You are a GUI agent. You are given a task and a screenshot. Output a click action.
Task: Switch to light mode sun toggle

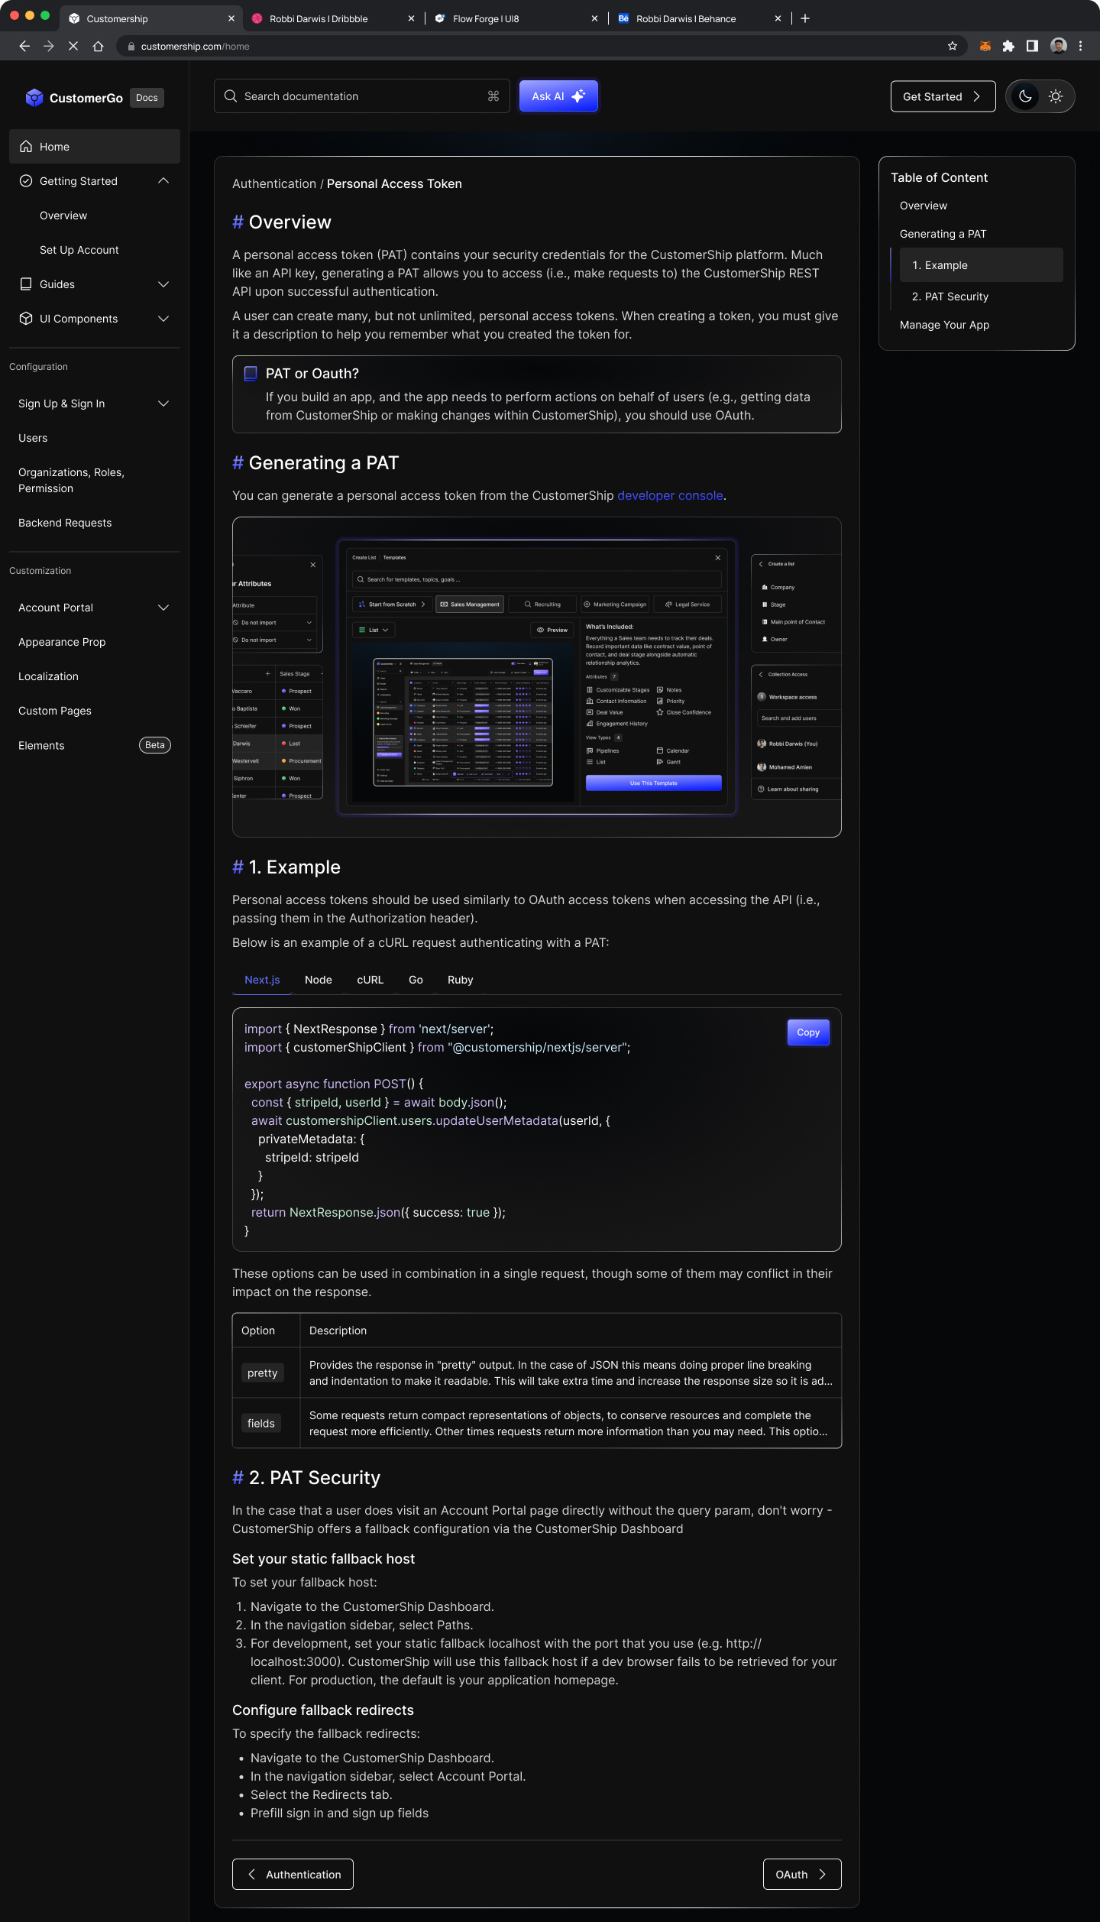point(1056,96)
